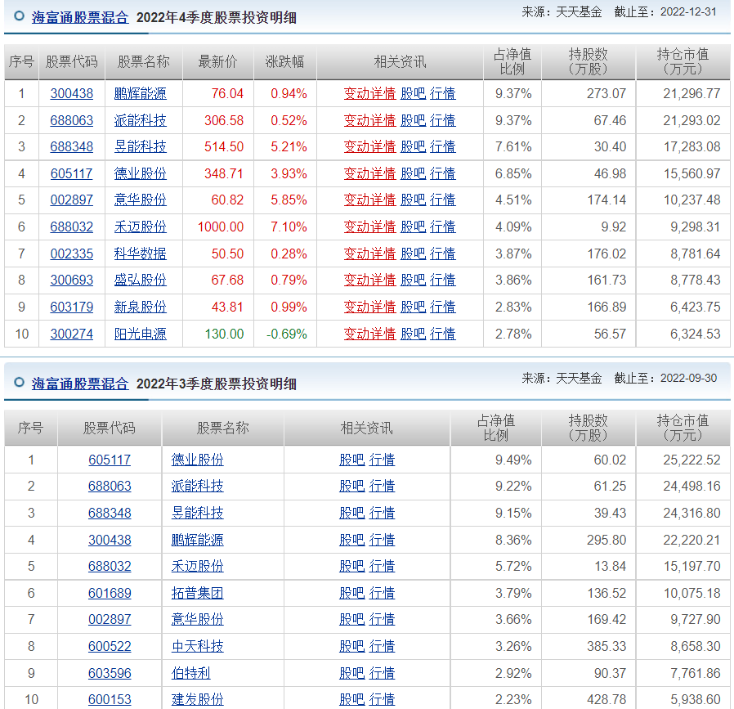Image resolution: width=734 pixels, height=709 pixels.
Task: Select 持仓市值 value 21,296.77
Action: tap(691, 94)
